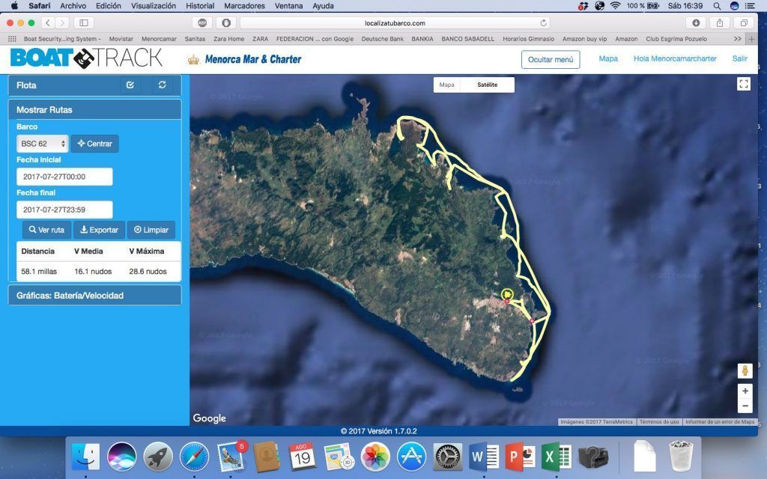
Task: Open the Marcadores menu
Action: coord(245,6)
